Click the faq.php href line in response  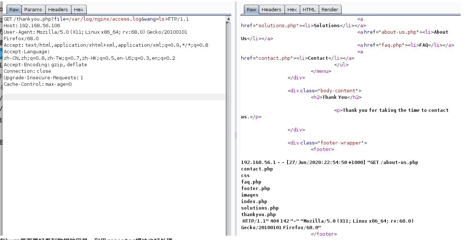tap(406, 45)
